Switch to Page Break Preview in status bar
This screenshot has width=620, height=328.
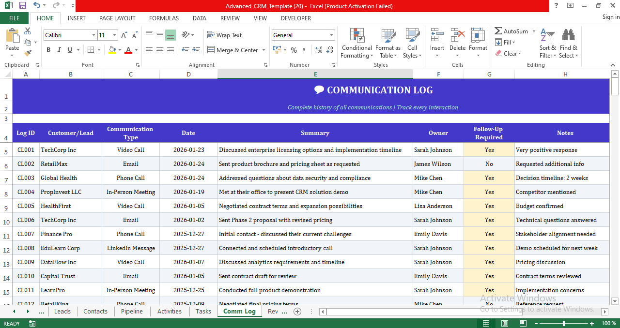click(x=523, y=323)
